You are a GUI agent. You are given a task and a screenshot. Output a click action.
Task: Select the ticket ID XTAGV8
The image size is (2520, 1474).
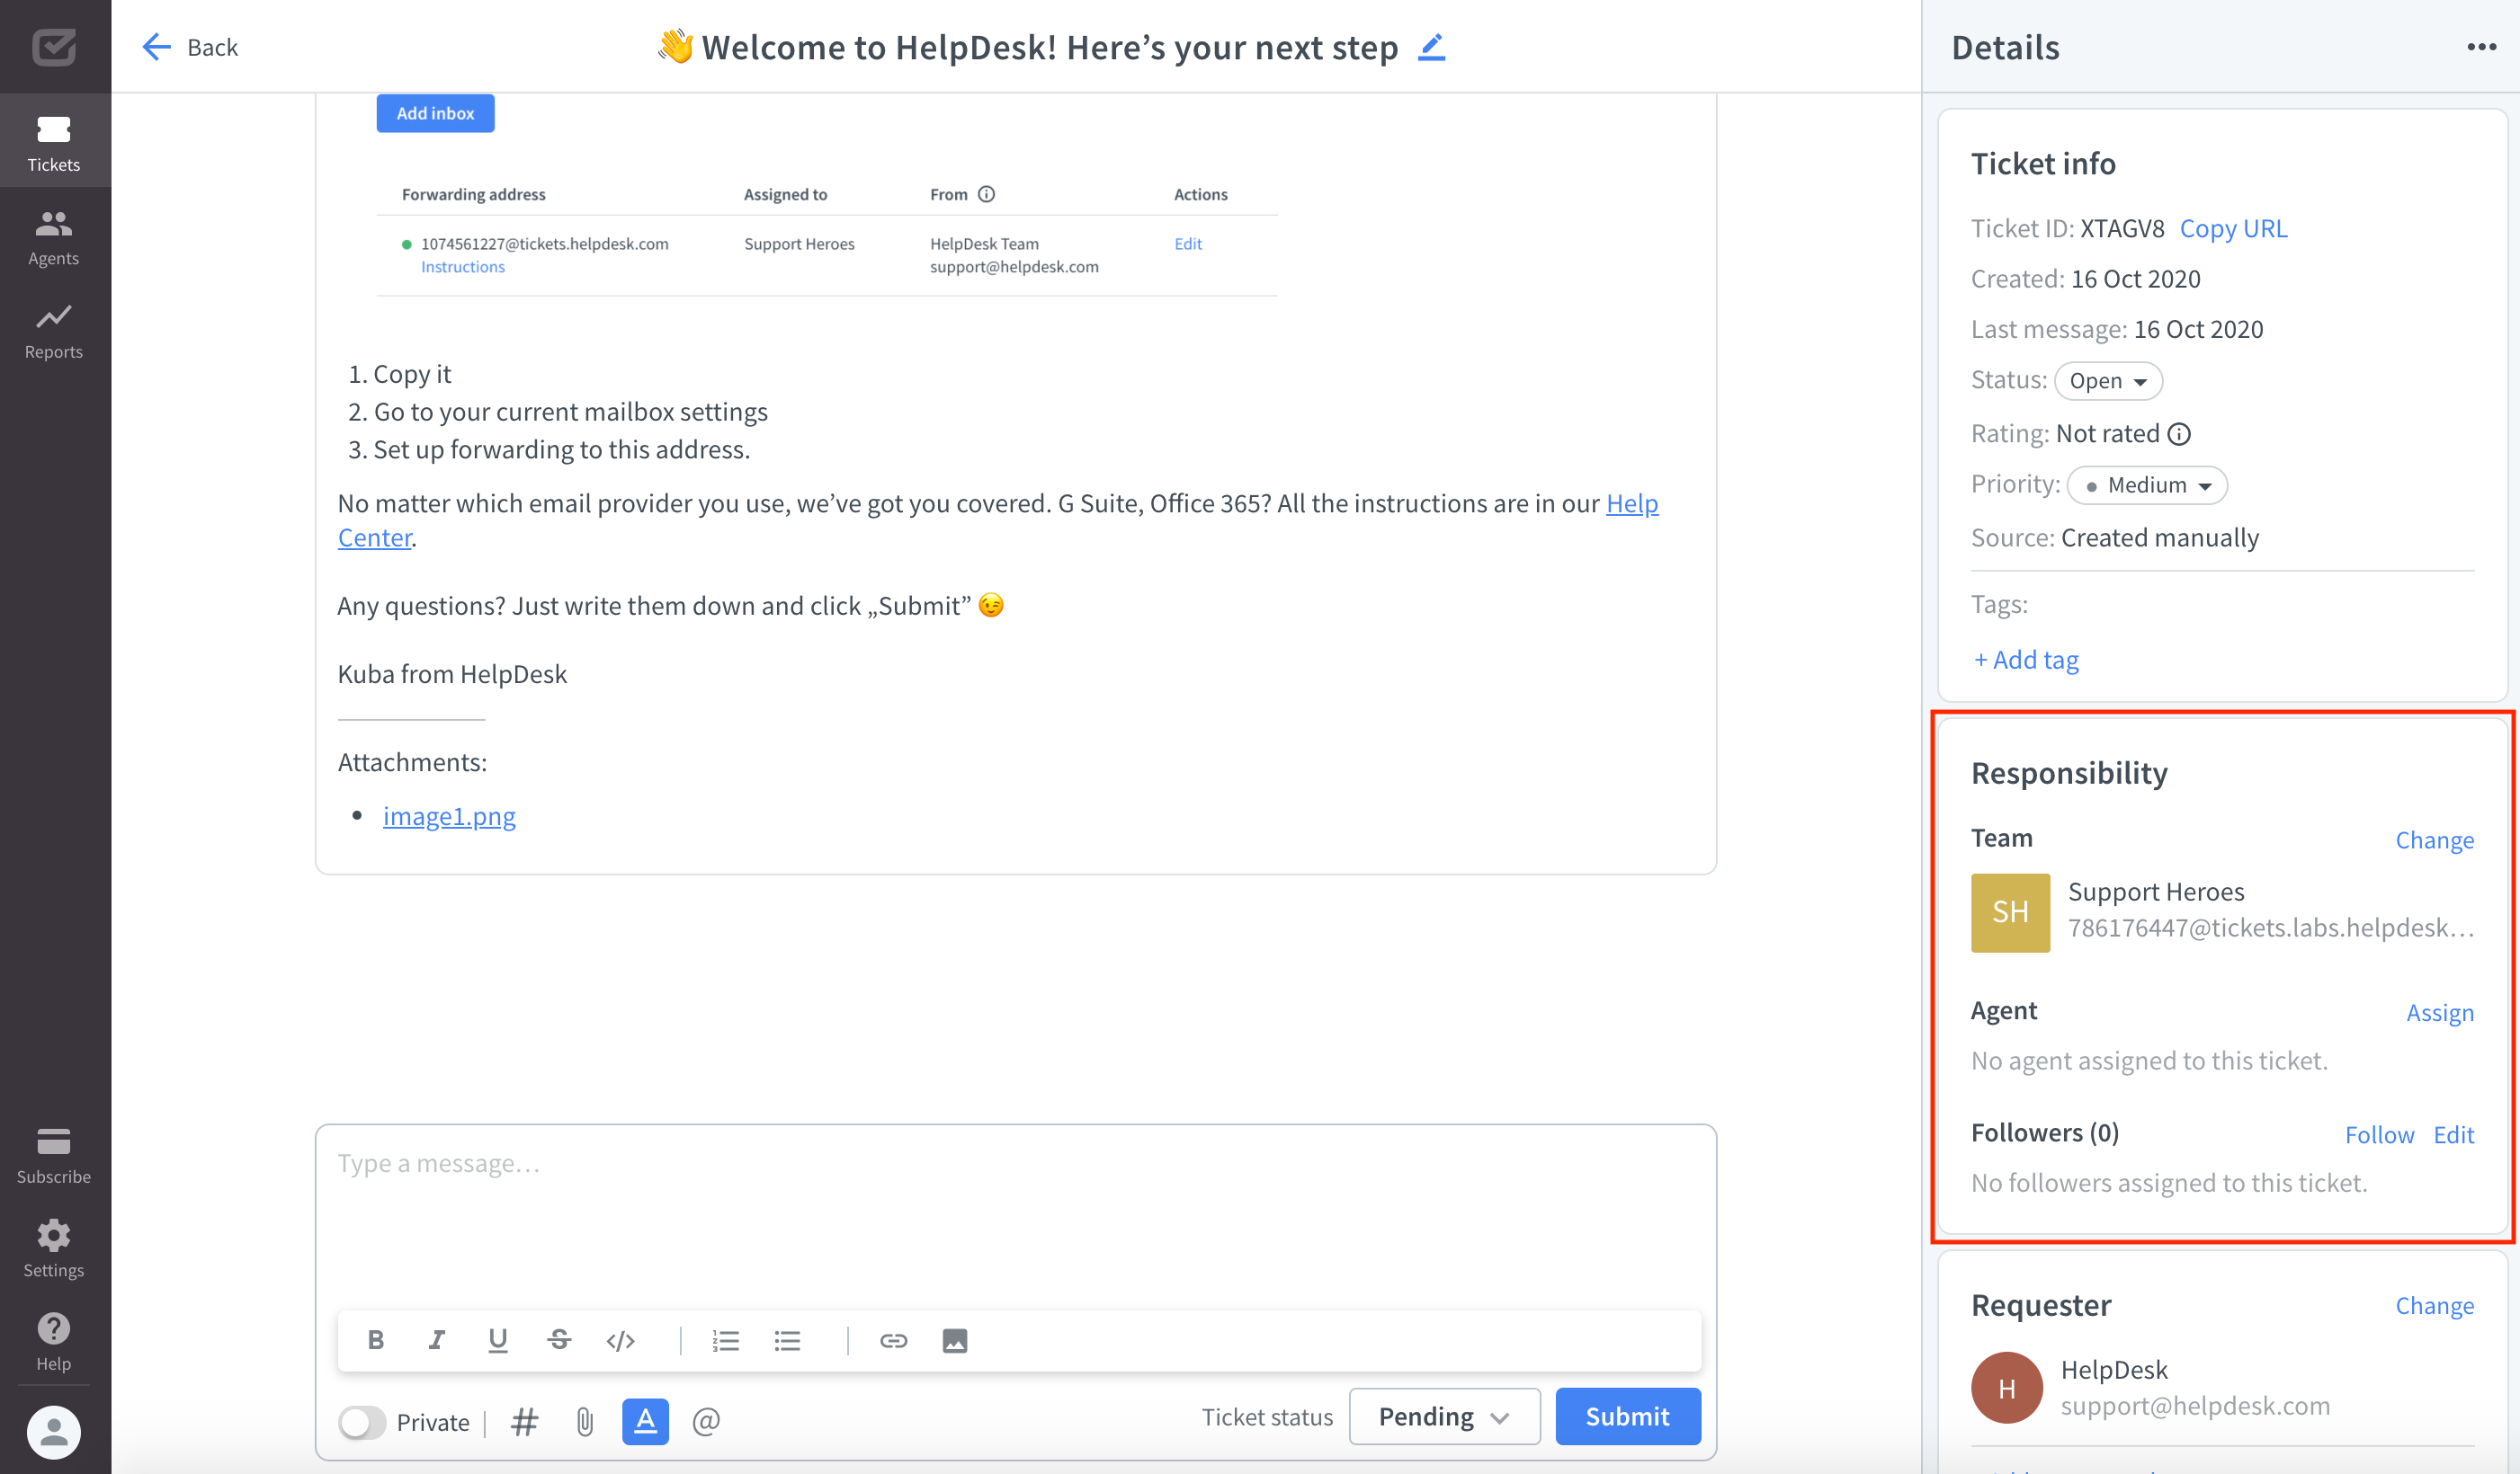tap(2122, 229)
